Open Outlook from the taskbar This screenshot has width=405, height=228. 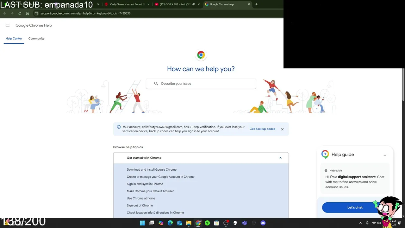tap(179, 223)
